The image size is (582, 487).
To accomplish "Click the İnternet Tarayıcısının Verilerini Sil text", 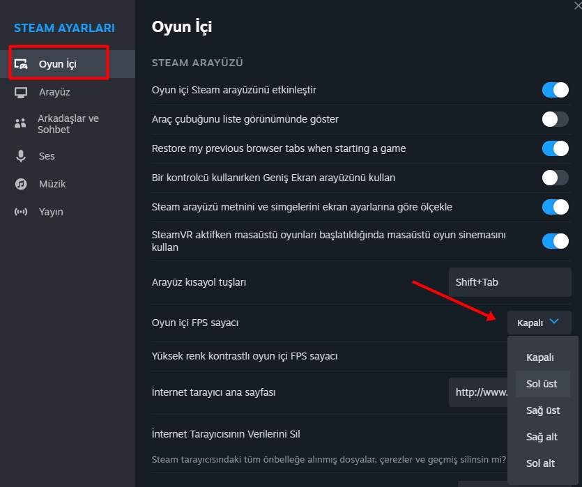I will pyautogui.click(x=226, y=434).
